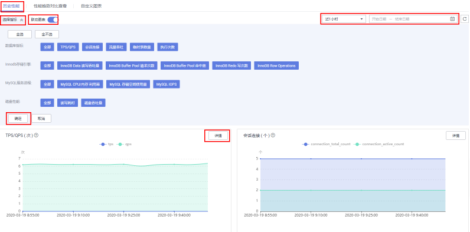
Task: Toggle the tps legend marker
Action: tap(103, 144)
